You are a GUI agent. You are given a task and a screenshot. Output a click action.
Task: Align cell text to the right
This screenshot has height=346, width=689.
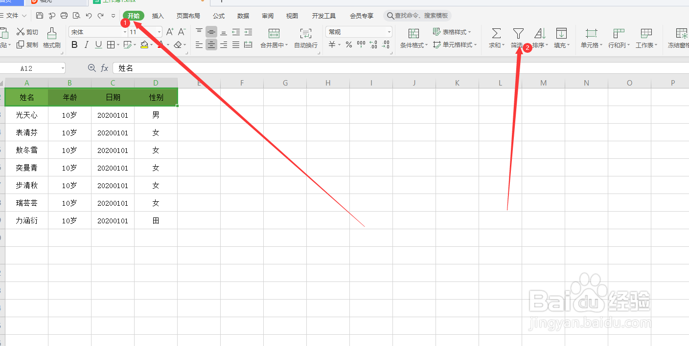point(224,44)
